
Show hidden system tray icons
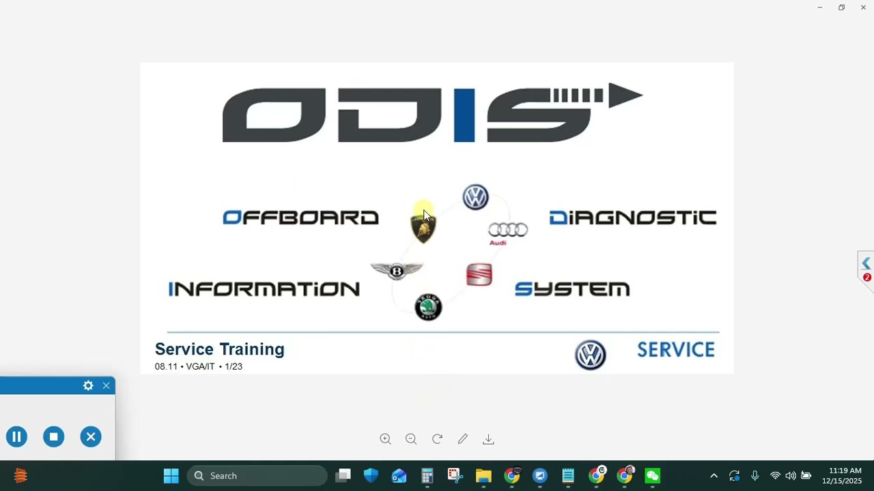714,476
